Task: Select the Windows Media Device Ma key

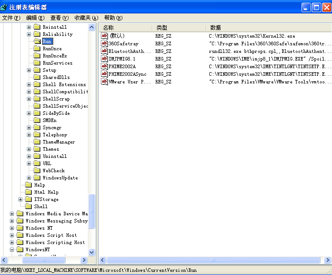Action: (x=56, y=214)
